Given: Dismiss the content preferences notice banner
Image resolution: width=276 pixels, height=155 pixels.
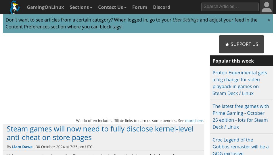Looking at the screenshot, I should [269, 20].
